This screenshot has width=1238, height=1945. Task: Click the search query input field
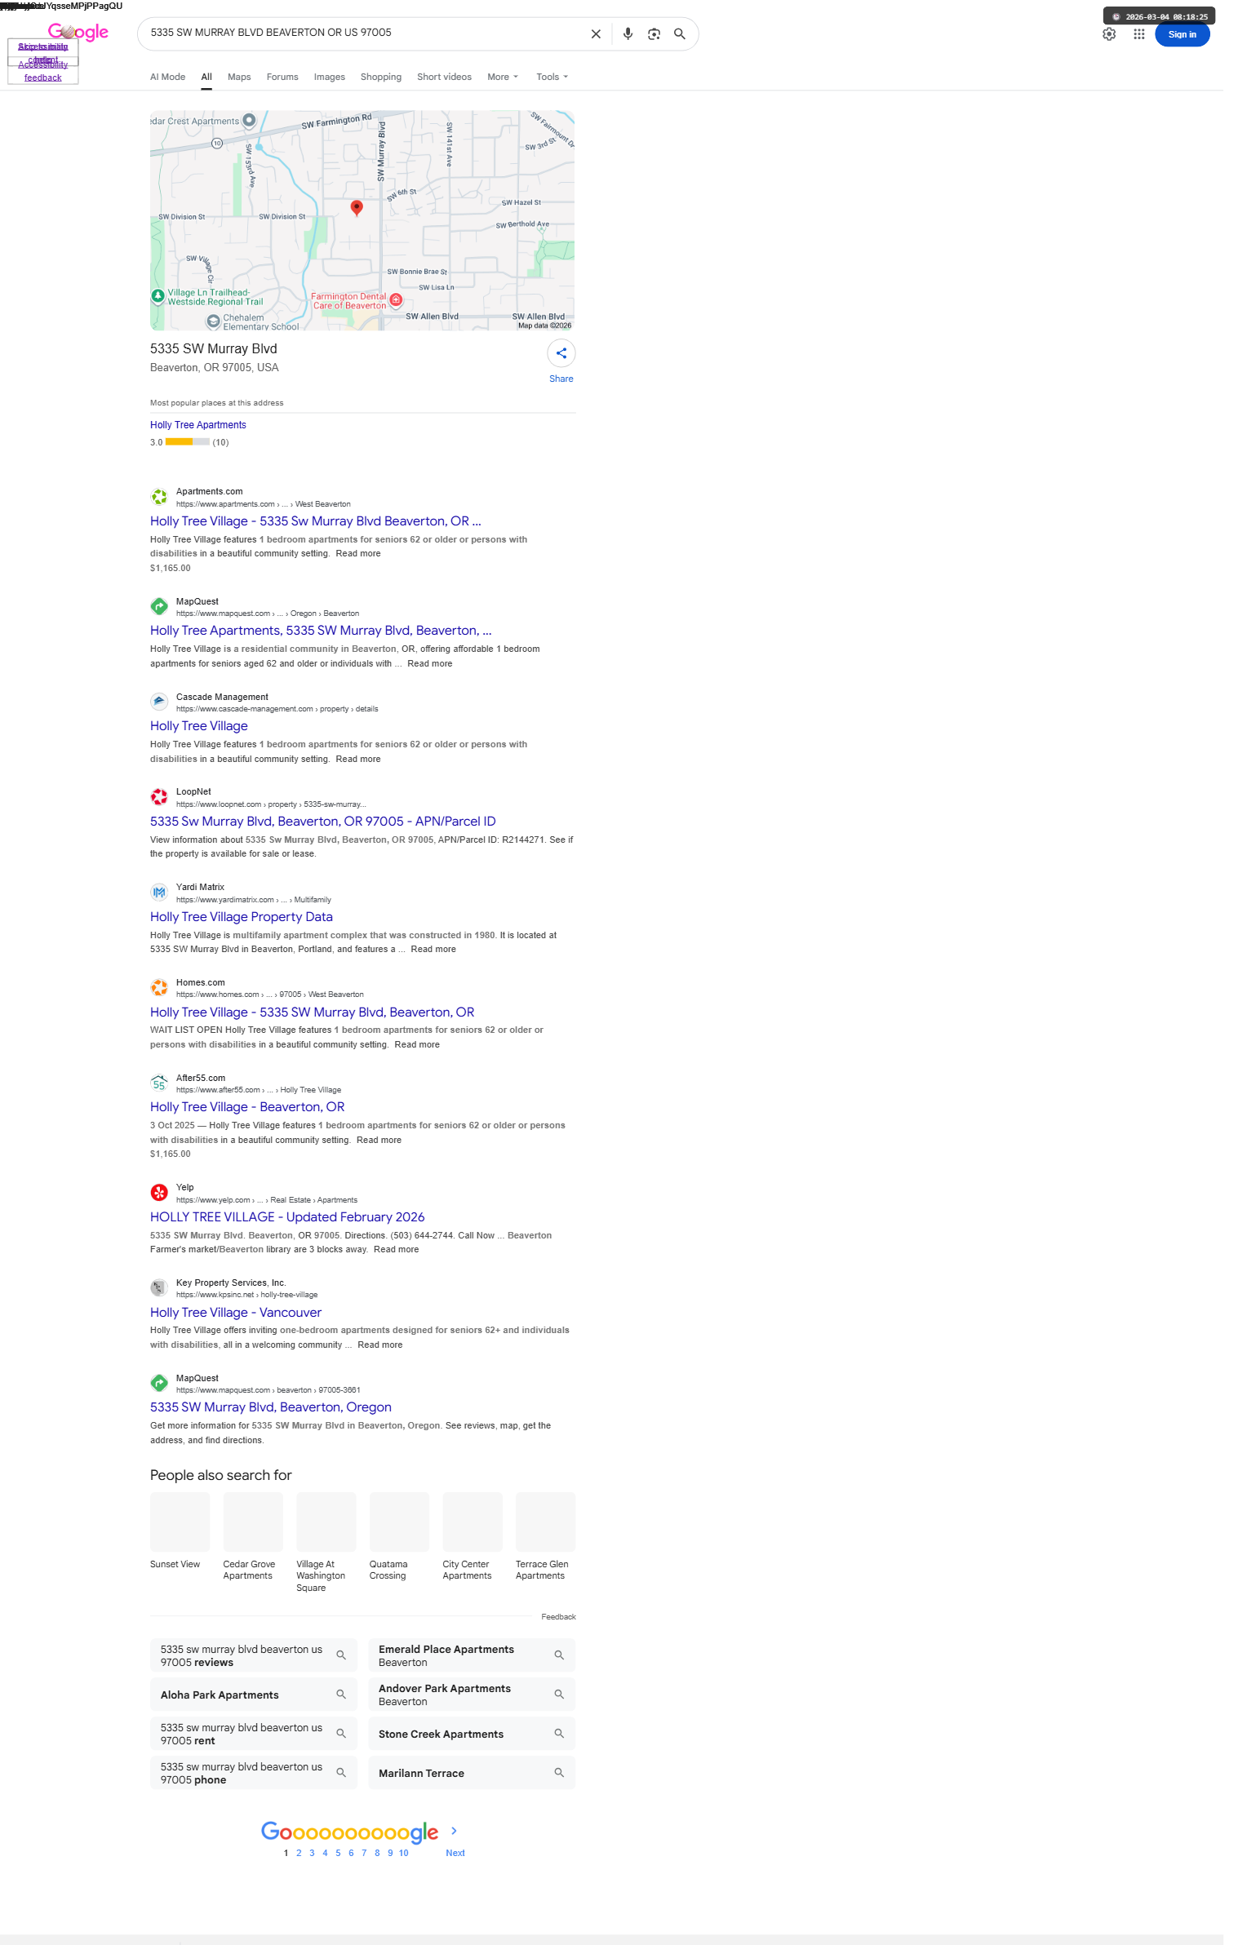click(363, 33)
